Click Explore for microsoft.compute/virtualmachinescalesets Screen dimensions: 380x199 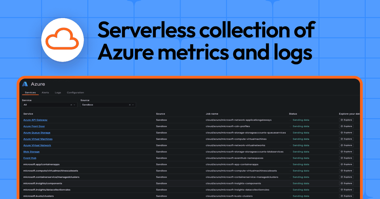click(346, 171)
